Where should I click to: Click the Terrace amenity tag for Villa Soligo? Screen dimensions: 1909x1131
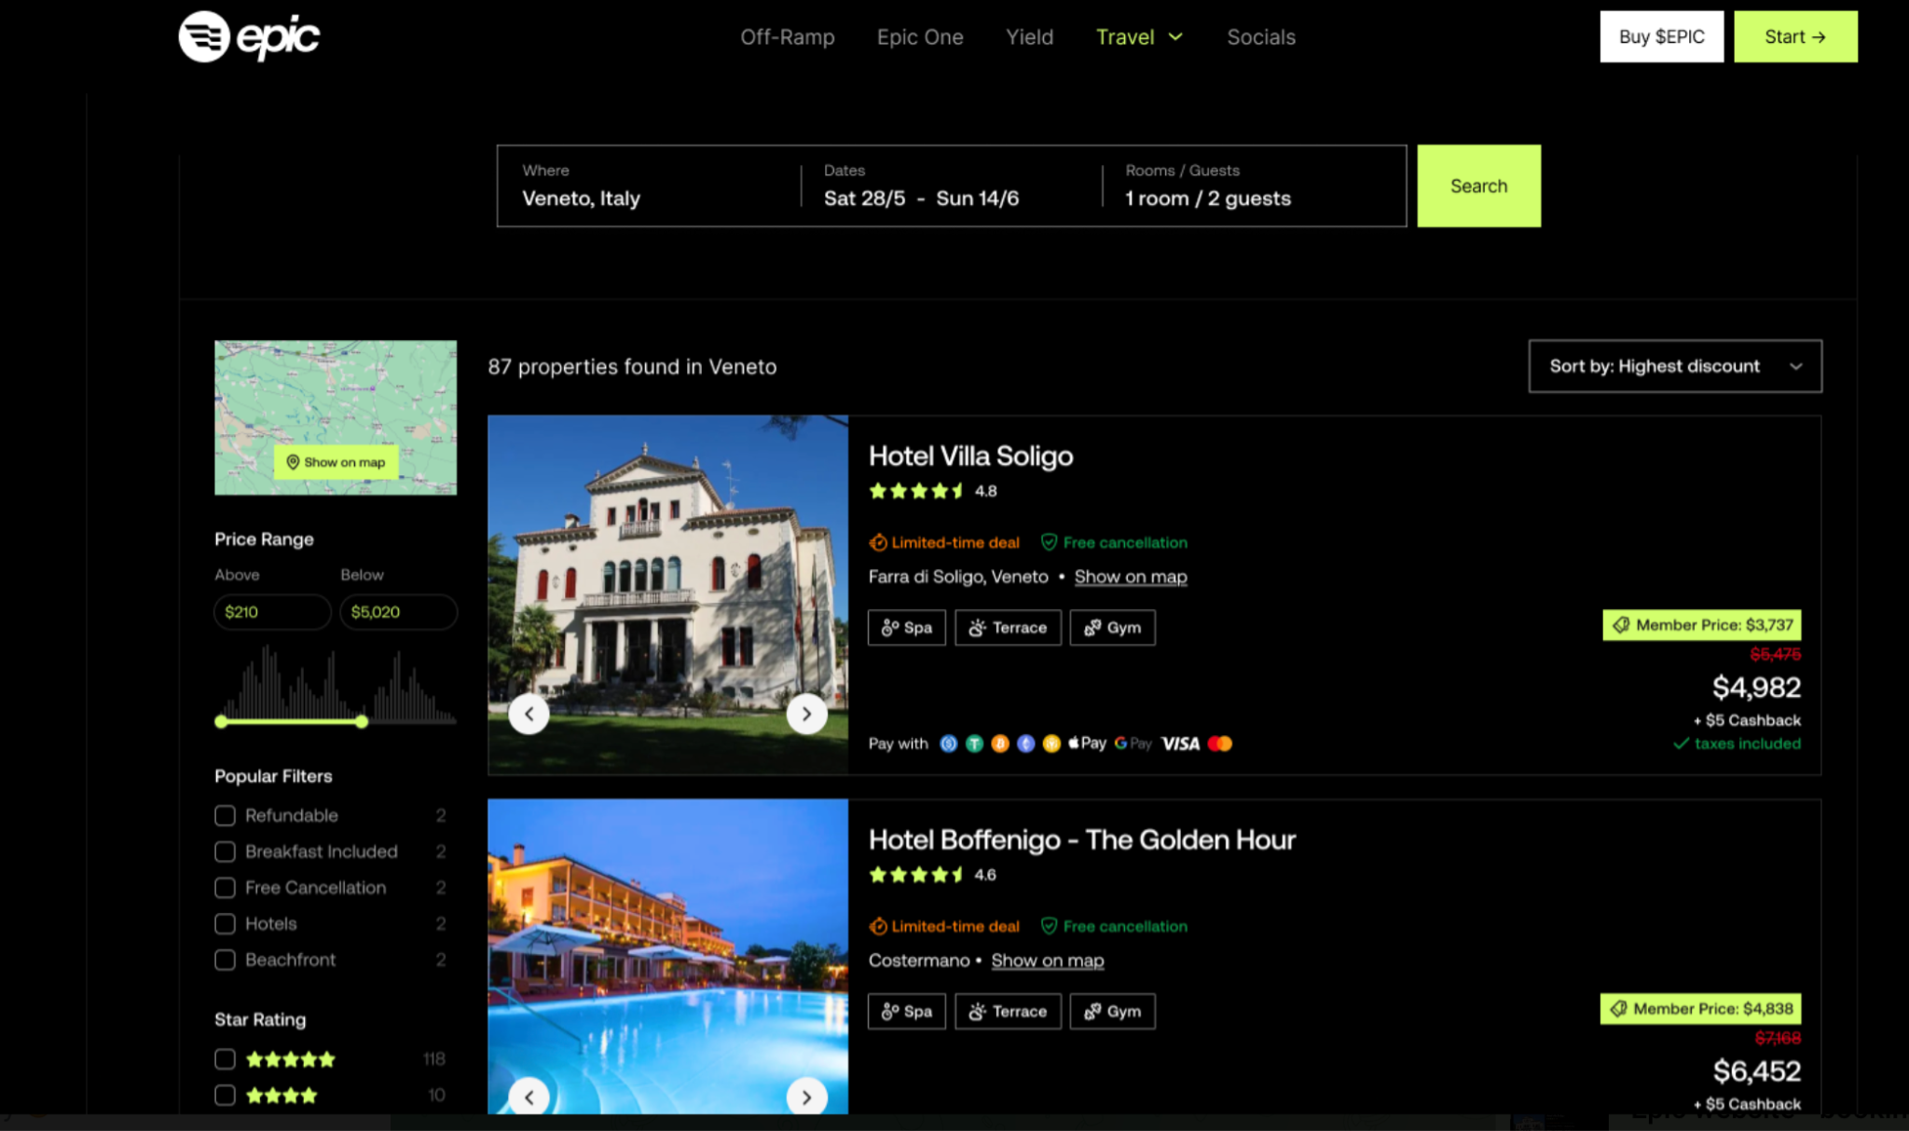point(1008,628)
